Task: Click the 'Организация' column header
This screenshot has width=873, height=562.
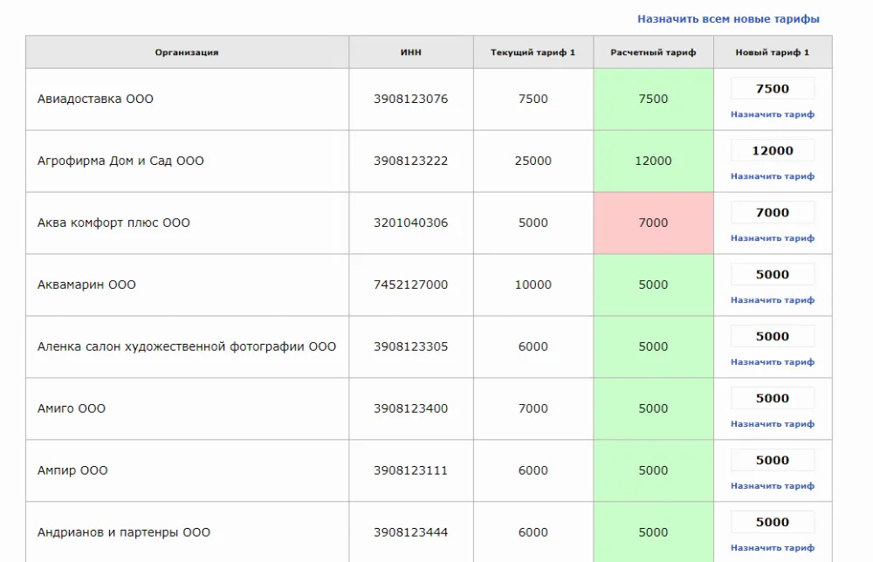Action: click(x=187, y=52)
